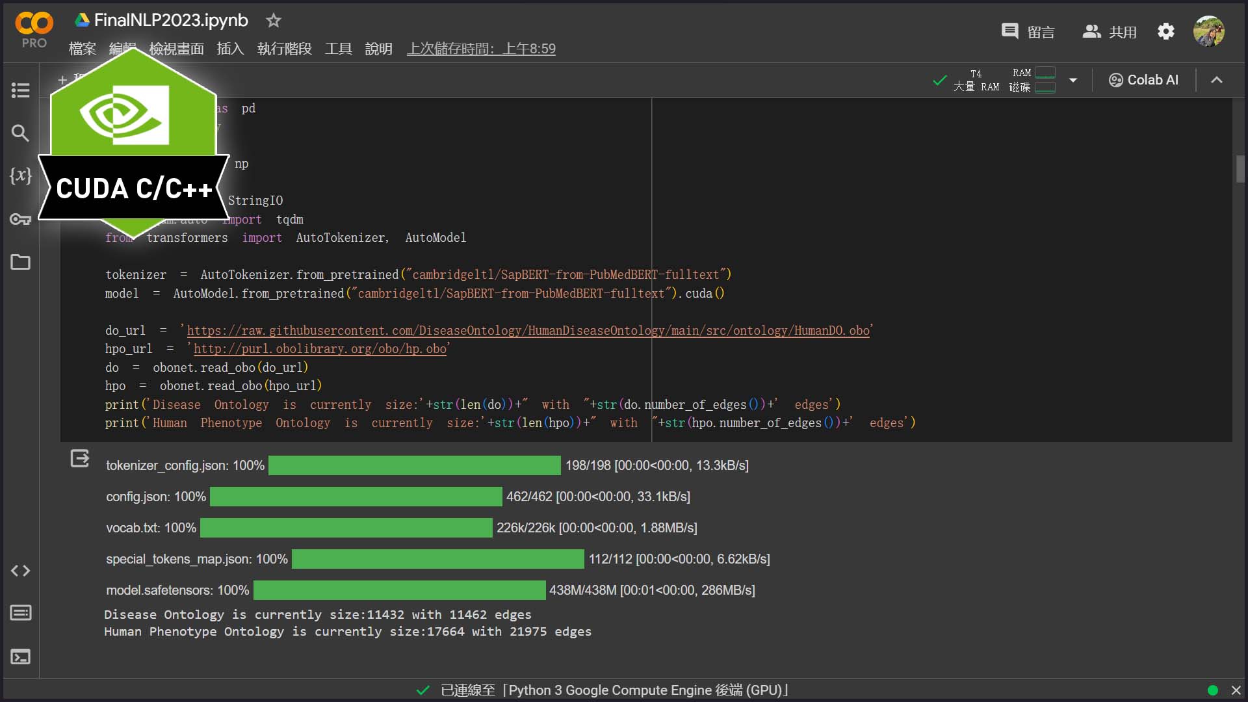This screenshot has width=1248, height=702.
Task: Open the purl.obolibrary.org hp.obo link
Action: tap(320, 348)
